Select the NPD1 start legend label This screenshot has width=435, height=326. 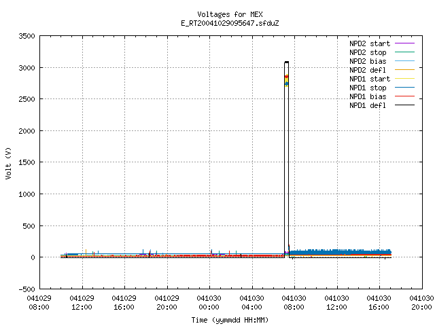[370, 79]
